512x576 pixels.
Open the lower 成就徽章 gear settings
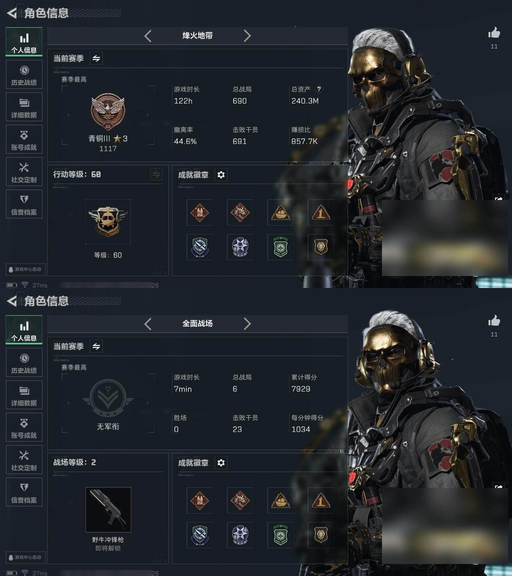pos(221,463)
